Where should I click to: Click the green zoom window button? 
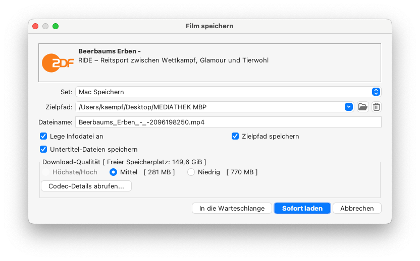[56, 26]
